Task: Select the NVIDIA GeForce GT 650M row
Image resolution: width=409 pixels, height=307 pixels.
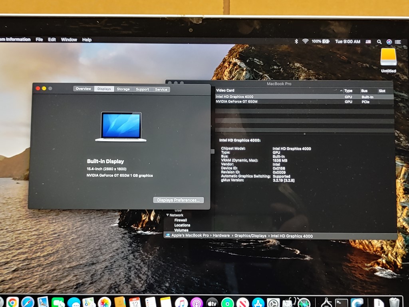Action: [x=304, y=102]
